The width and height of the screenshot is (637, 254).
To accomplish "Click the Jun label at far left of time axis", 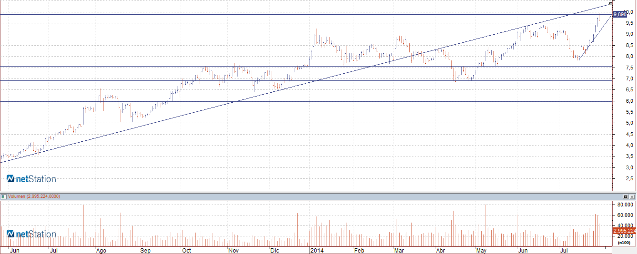I will pos(15,250).
